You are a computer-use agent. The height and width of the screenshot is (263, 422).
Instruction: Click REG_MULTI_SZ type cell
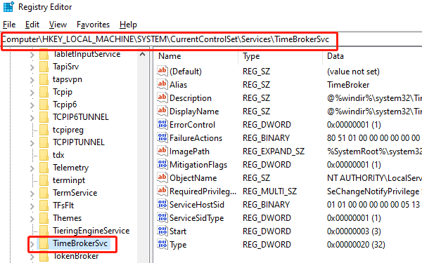[269, 191]
